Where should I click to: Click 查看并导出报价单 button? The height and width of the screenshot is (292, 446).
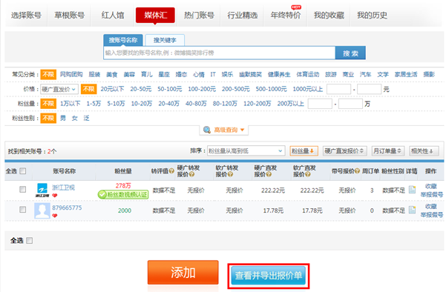click(268, 275)
